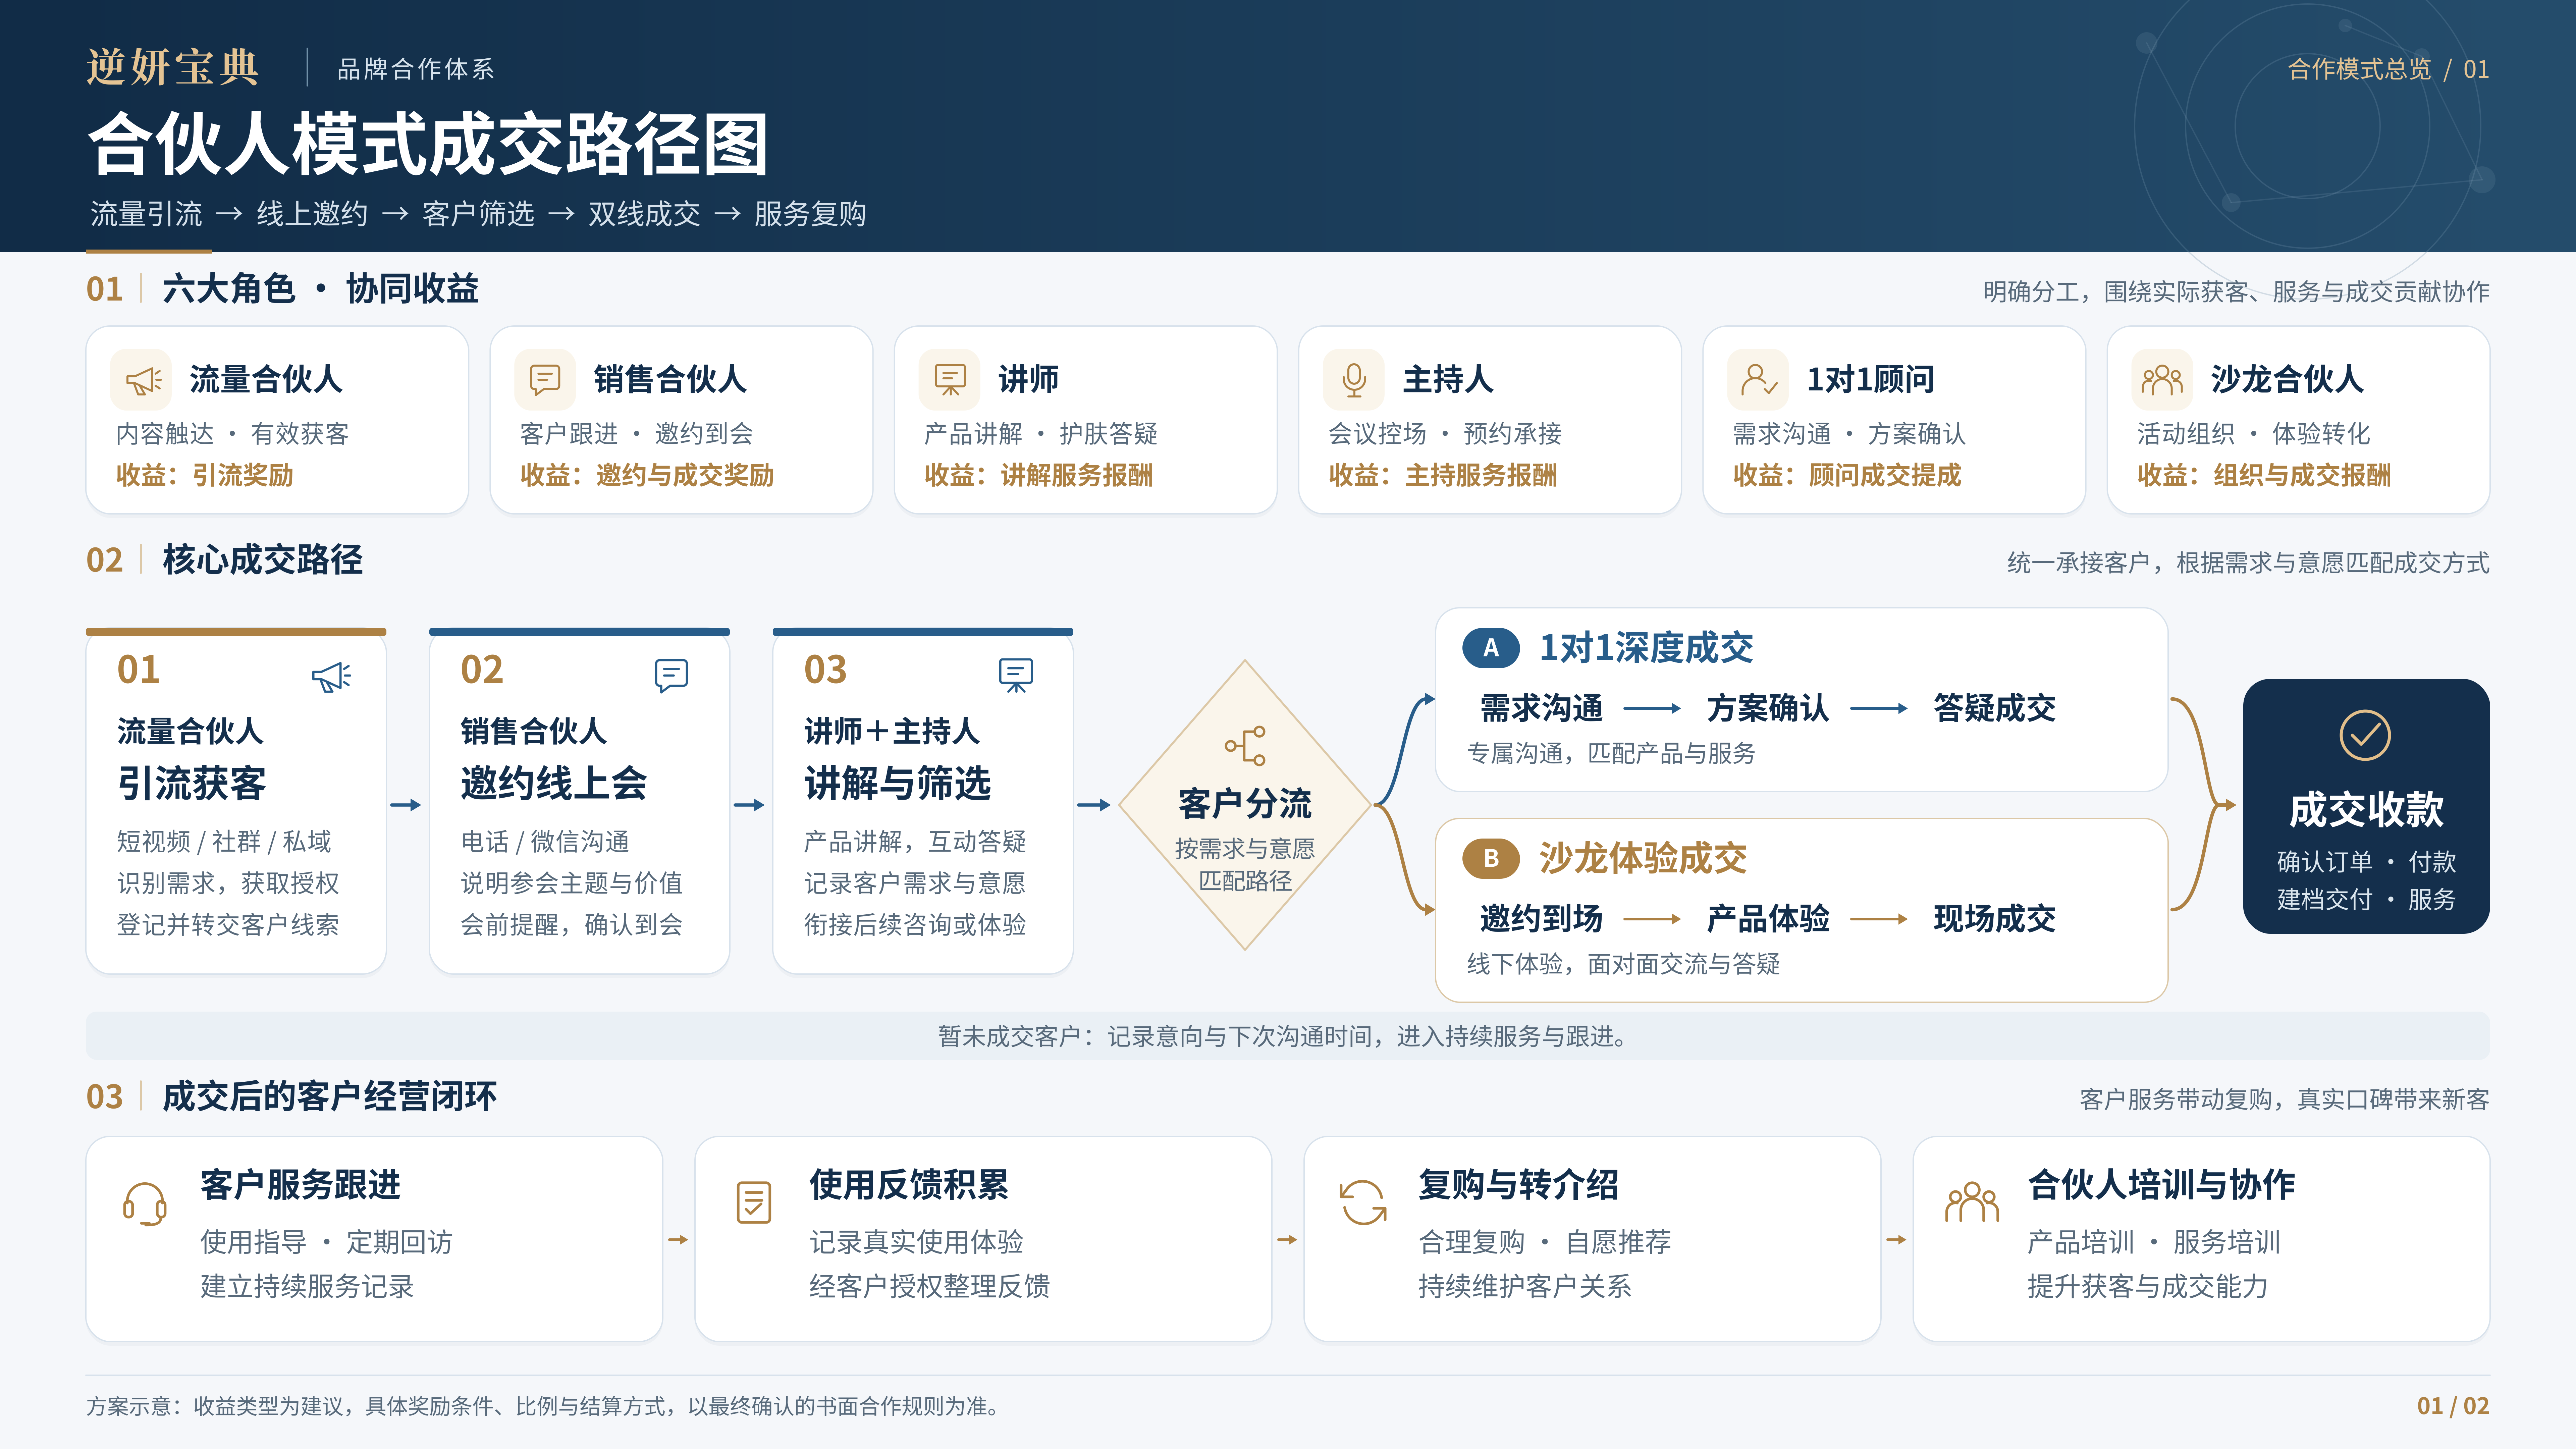
Task: Click 合作模式总览 / 01 label in header
Action: click(2388, 69)
